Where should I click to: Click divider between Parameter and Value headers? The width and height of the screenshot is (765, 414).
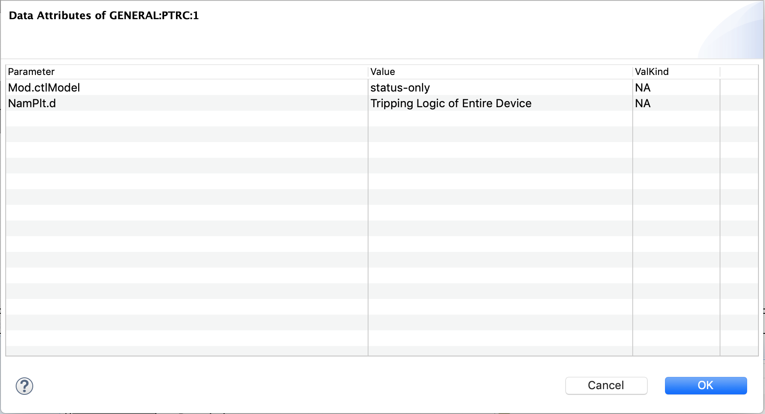coord(368,72)
